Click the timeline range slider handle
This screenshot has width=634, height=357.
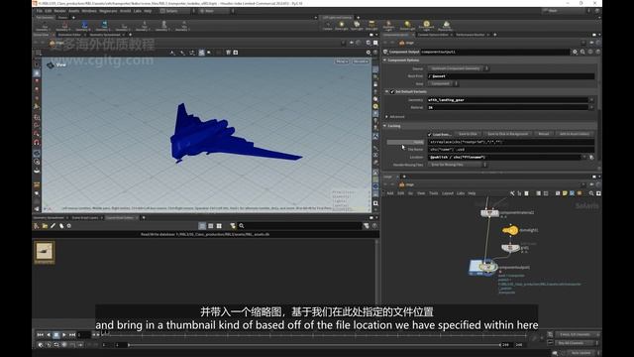point(129,345)
